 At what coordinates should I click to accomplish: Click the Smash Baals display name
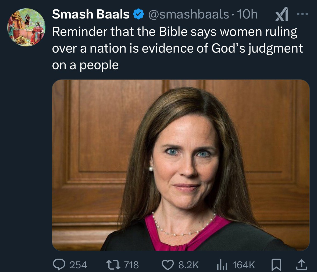[x=91, y=14]
